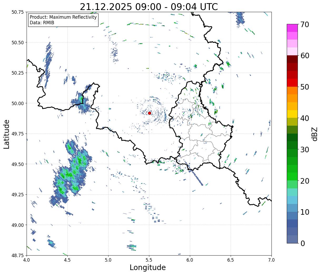This screenshot has width=321, height=274.
Task: Click the magenta swatch at top of colorbar
Action: click(x=292, y=28)
